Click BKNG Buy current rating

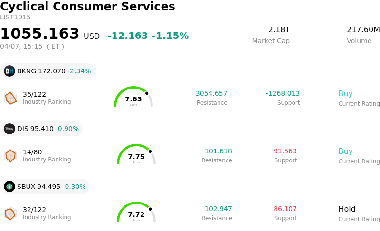(x=345, y=94)
